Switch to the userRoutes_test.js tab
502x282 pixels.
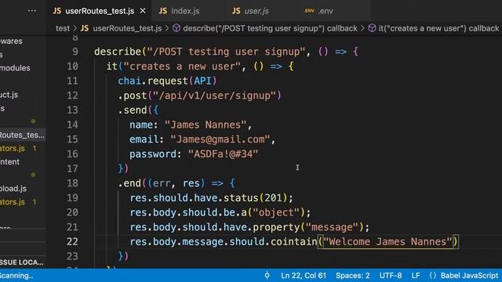click(x=100, y=11)
